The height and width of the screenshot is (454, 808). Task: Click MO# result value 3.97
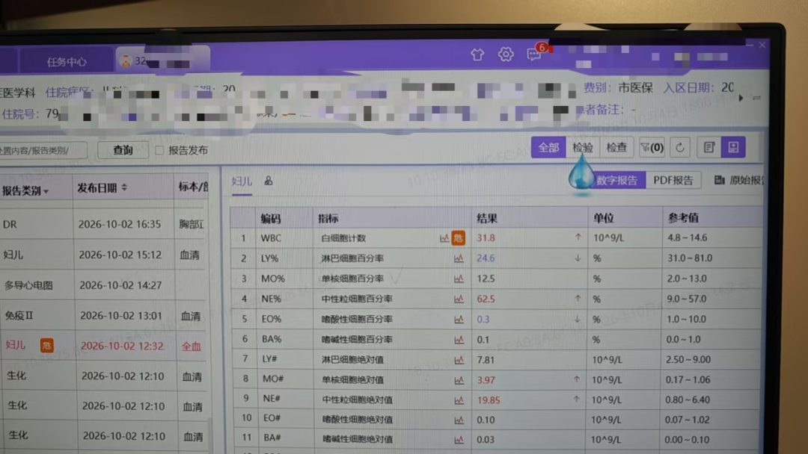point(486,380)
